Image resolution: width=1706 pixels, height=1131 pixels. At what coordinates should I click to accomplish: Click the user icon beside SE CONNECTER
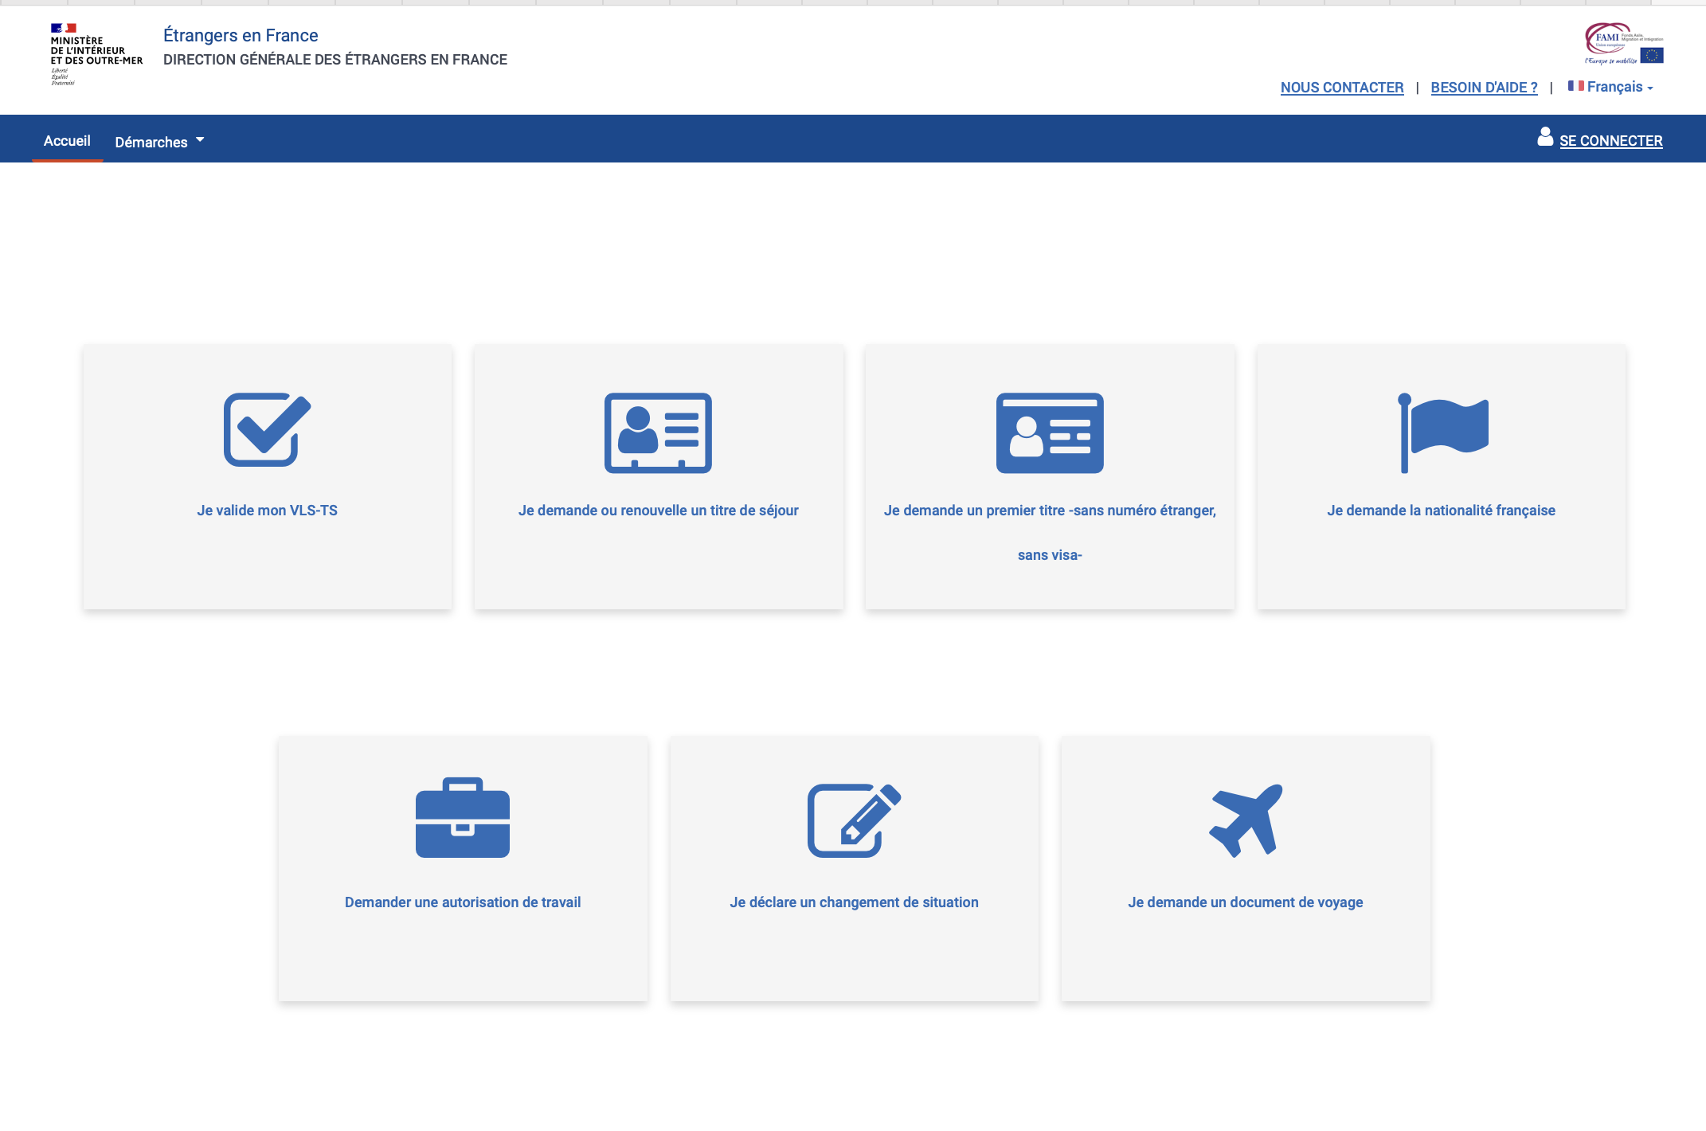(x=1545, y=137)
